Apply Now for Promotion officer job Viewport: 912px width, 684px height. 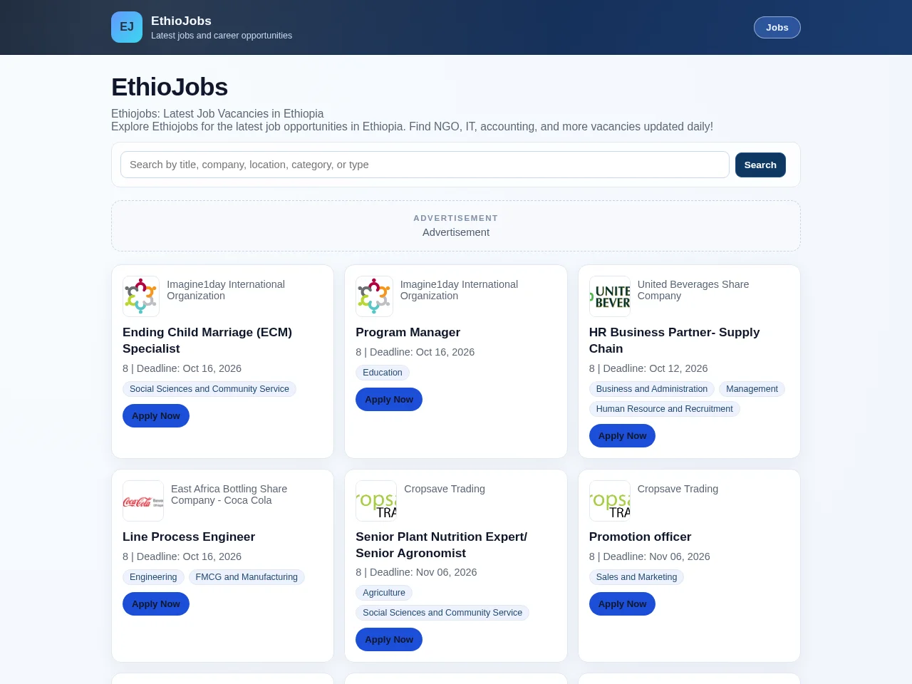click(x=622, y=604)
